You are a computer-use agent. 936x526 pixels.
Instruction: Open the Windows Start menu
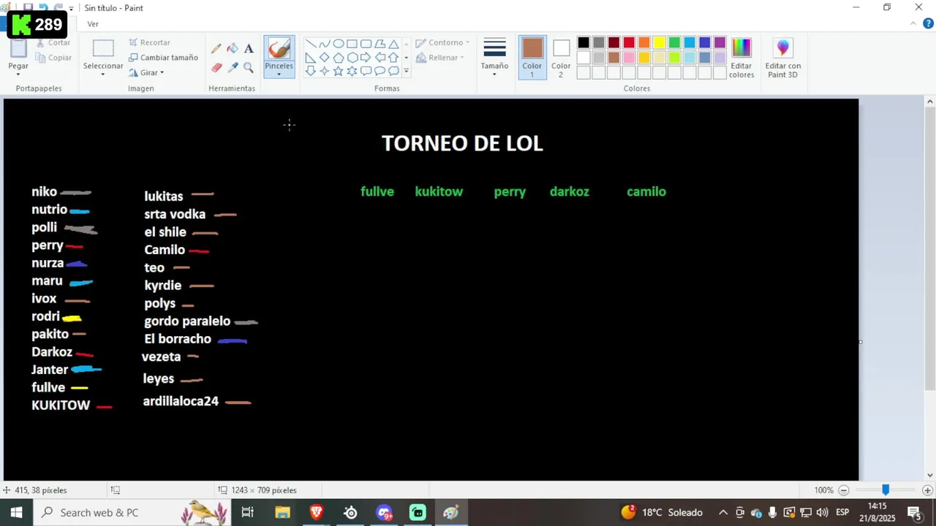[x=16, y=512]
